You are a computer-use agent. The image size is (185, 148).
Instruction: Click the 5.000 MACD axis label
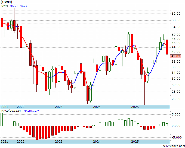(x=176, y=114)
